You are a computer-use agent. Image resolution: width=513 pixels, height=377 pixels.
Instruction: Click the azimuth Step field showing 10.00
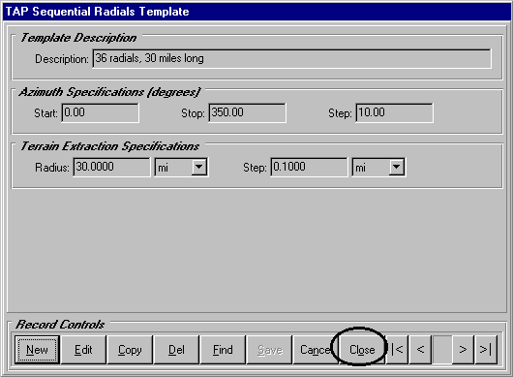[395, 113]
